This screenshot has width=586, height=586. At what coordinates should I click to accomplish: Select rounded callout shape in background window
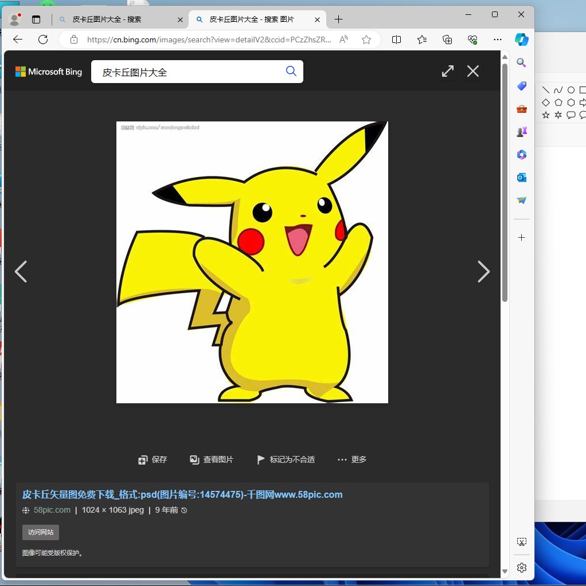tap(571, 115)
